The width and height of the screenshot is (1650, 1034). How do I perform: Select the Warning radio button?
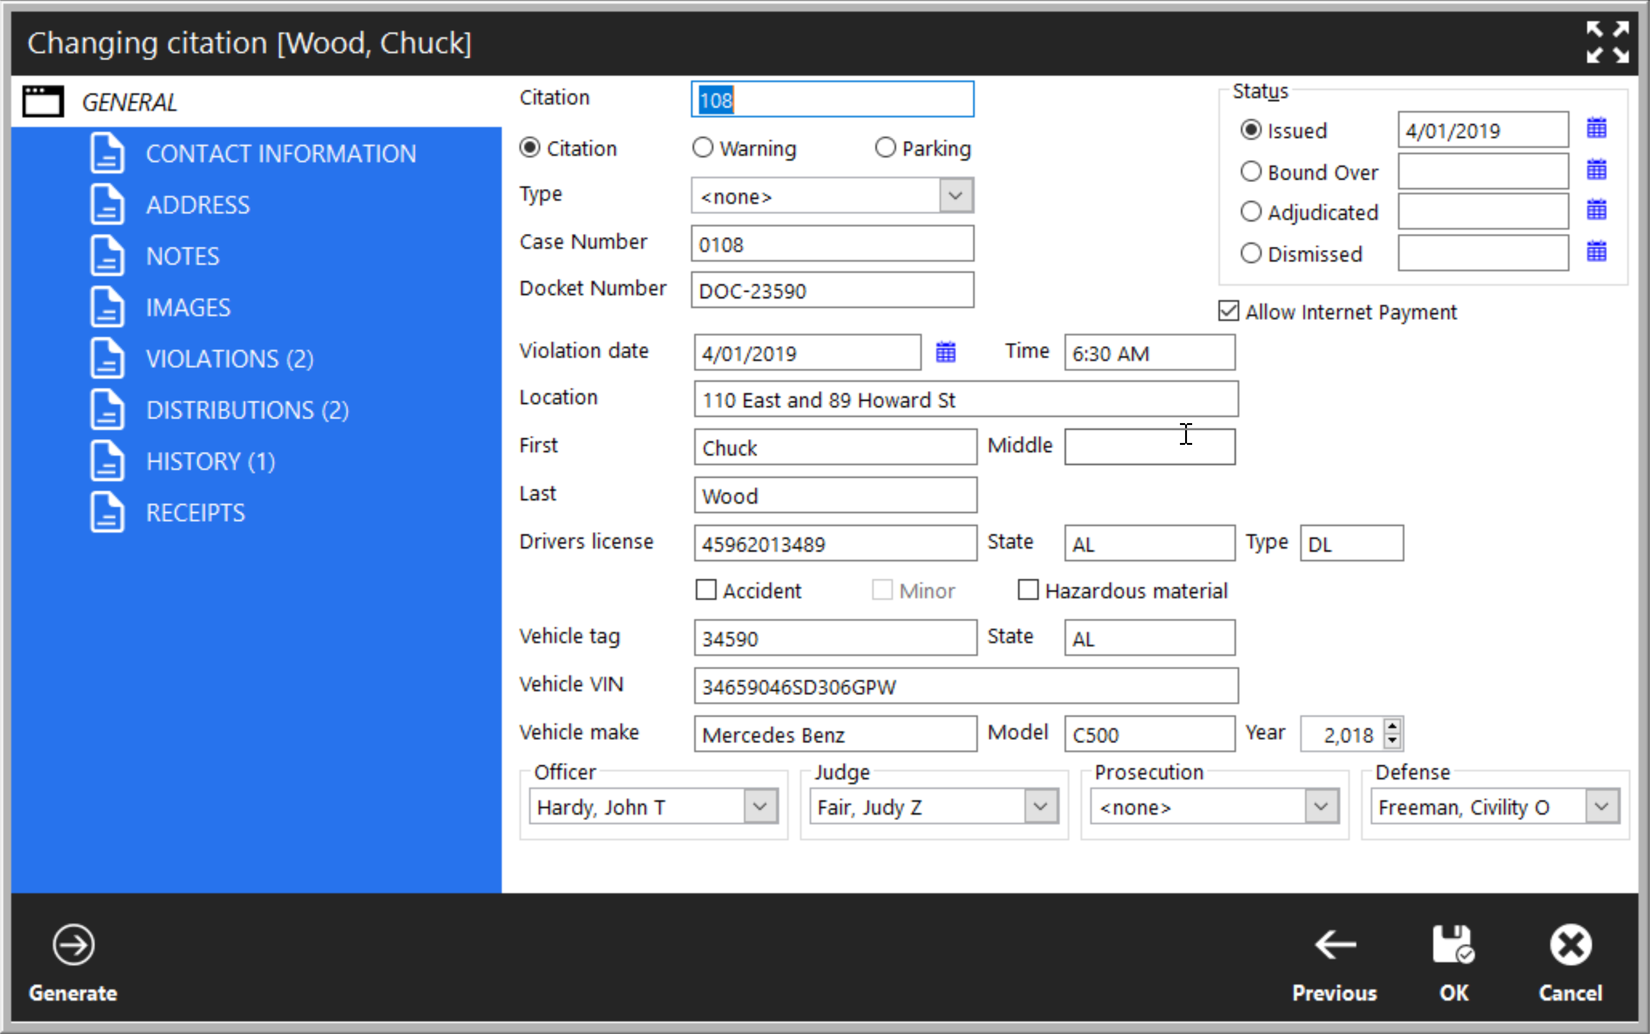point(703,147)
